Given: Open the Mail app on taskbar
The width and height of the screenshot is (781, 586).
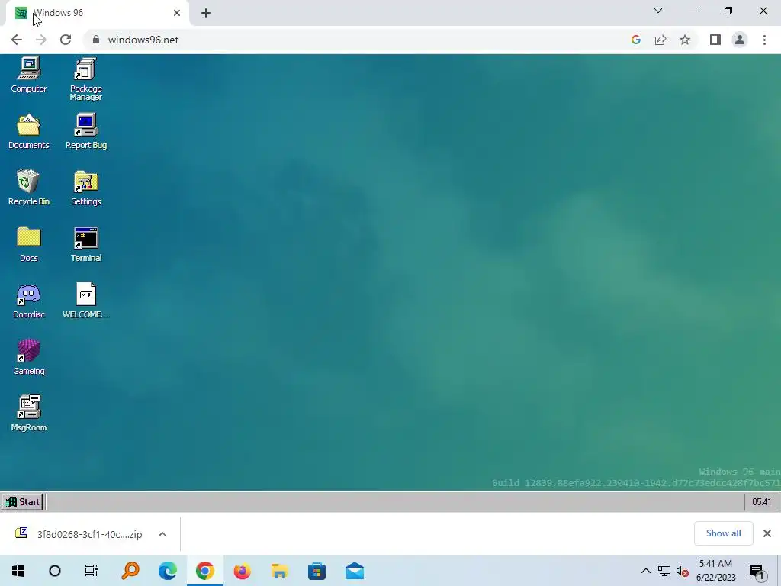Looking at the screenshot, I should click(354, 571).
